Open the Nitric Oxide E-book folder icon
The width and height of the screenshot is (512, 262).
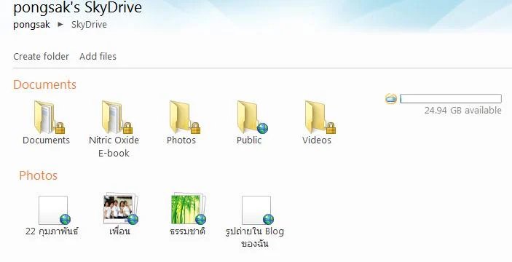(117, 117)
